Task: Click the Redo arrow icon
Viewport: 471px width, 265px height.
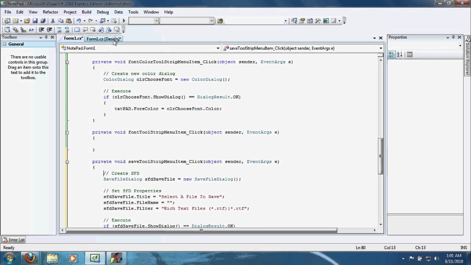Action: 90,21
